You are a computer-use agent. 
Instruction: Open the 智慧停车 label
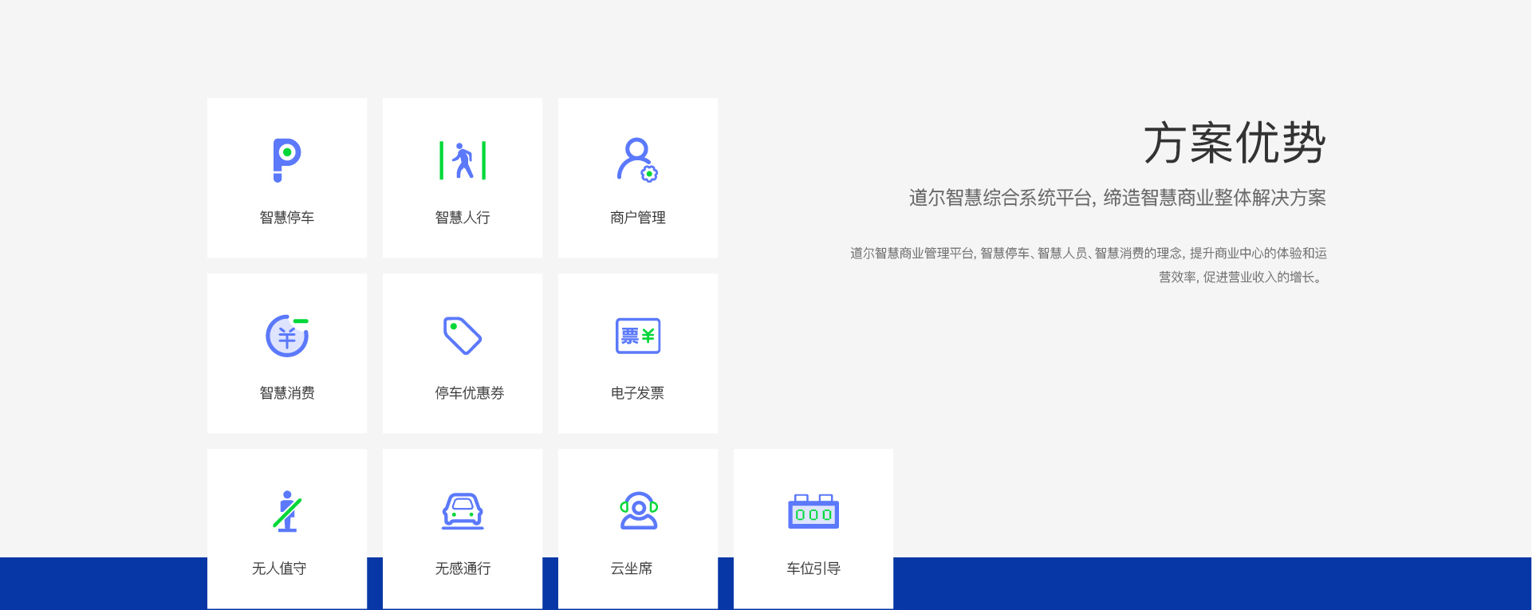[287, 218]
